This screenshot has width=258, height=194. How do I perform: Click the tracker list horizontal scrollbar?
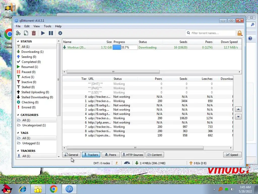click(x=135, y=148)
